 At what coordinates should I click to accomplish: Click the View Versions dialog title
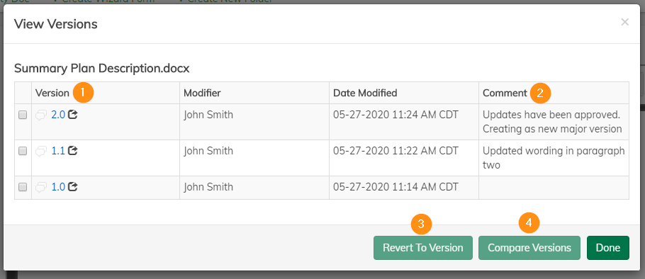point(55,24)
